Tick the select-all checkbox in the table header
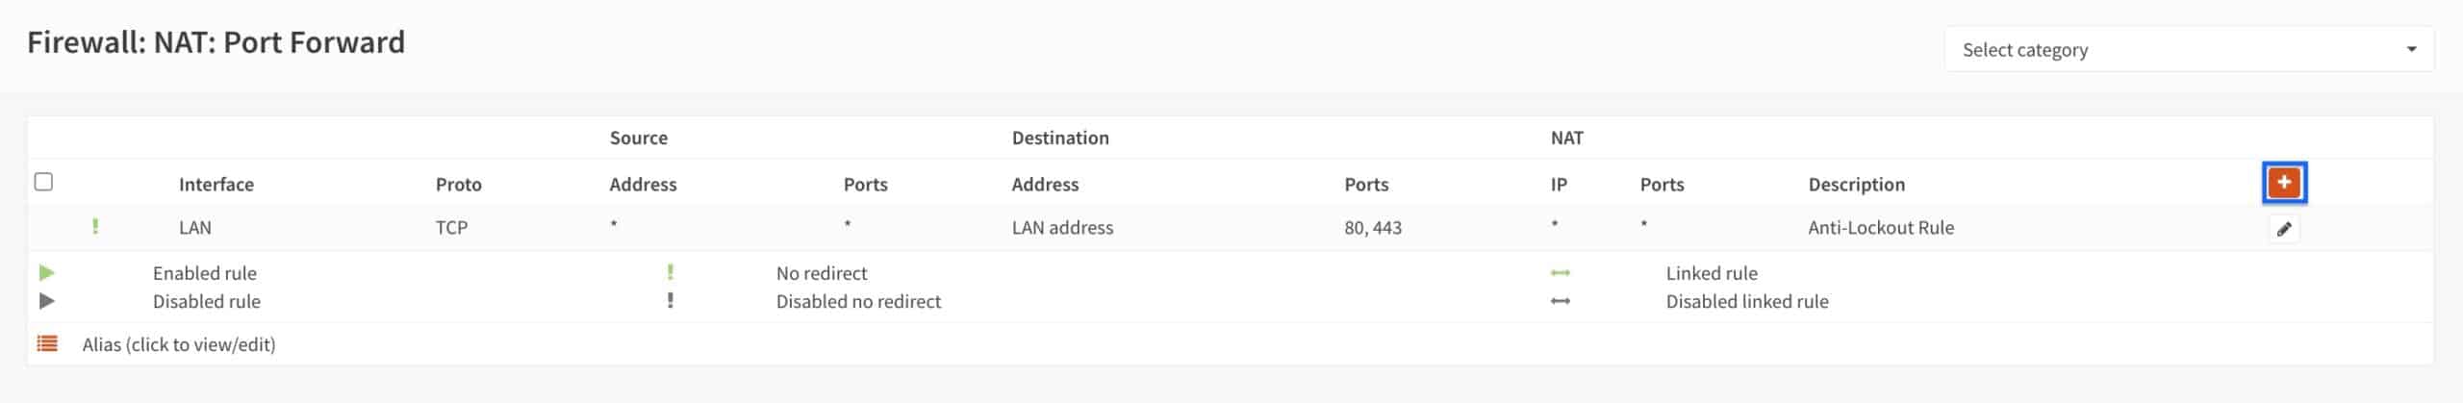Screen dimensions: 2463x403 click(x=43, y=182)
